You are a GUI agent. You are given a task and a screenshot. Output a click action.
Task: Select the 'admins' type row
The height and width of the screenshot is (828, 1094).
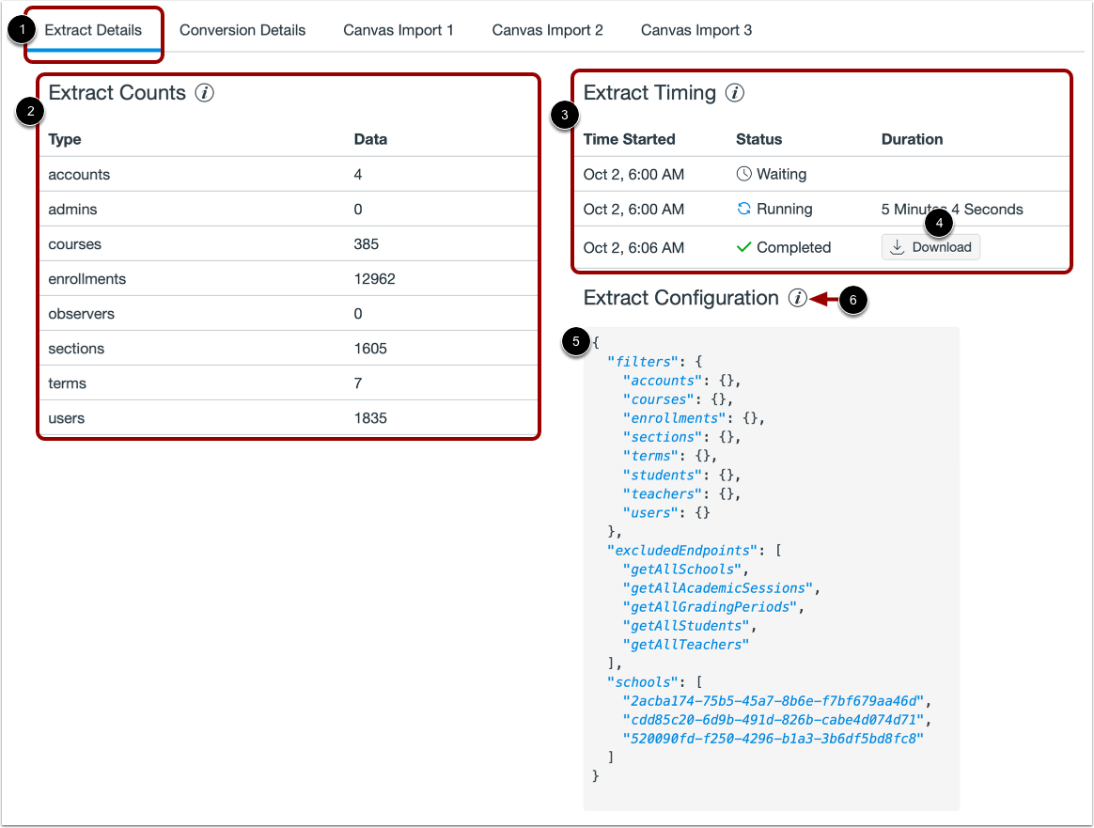289,210
